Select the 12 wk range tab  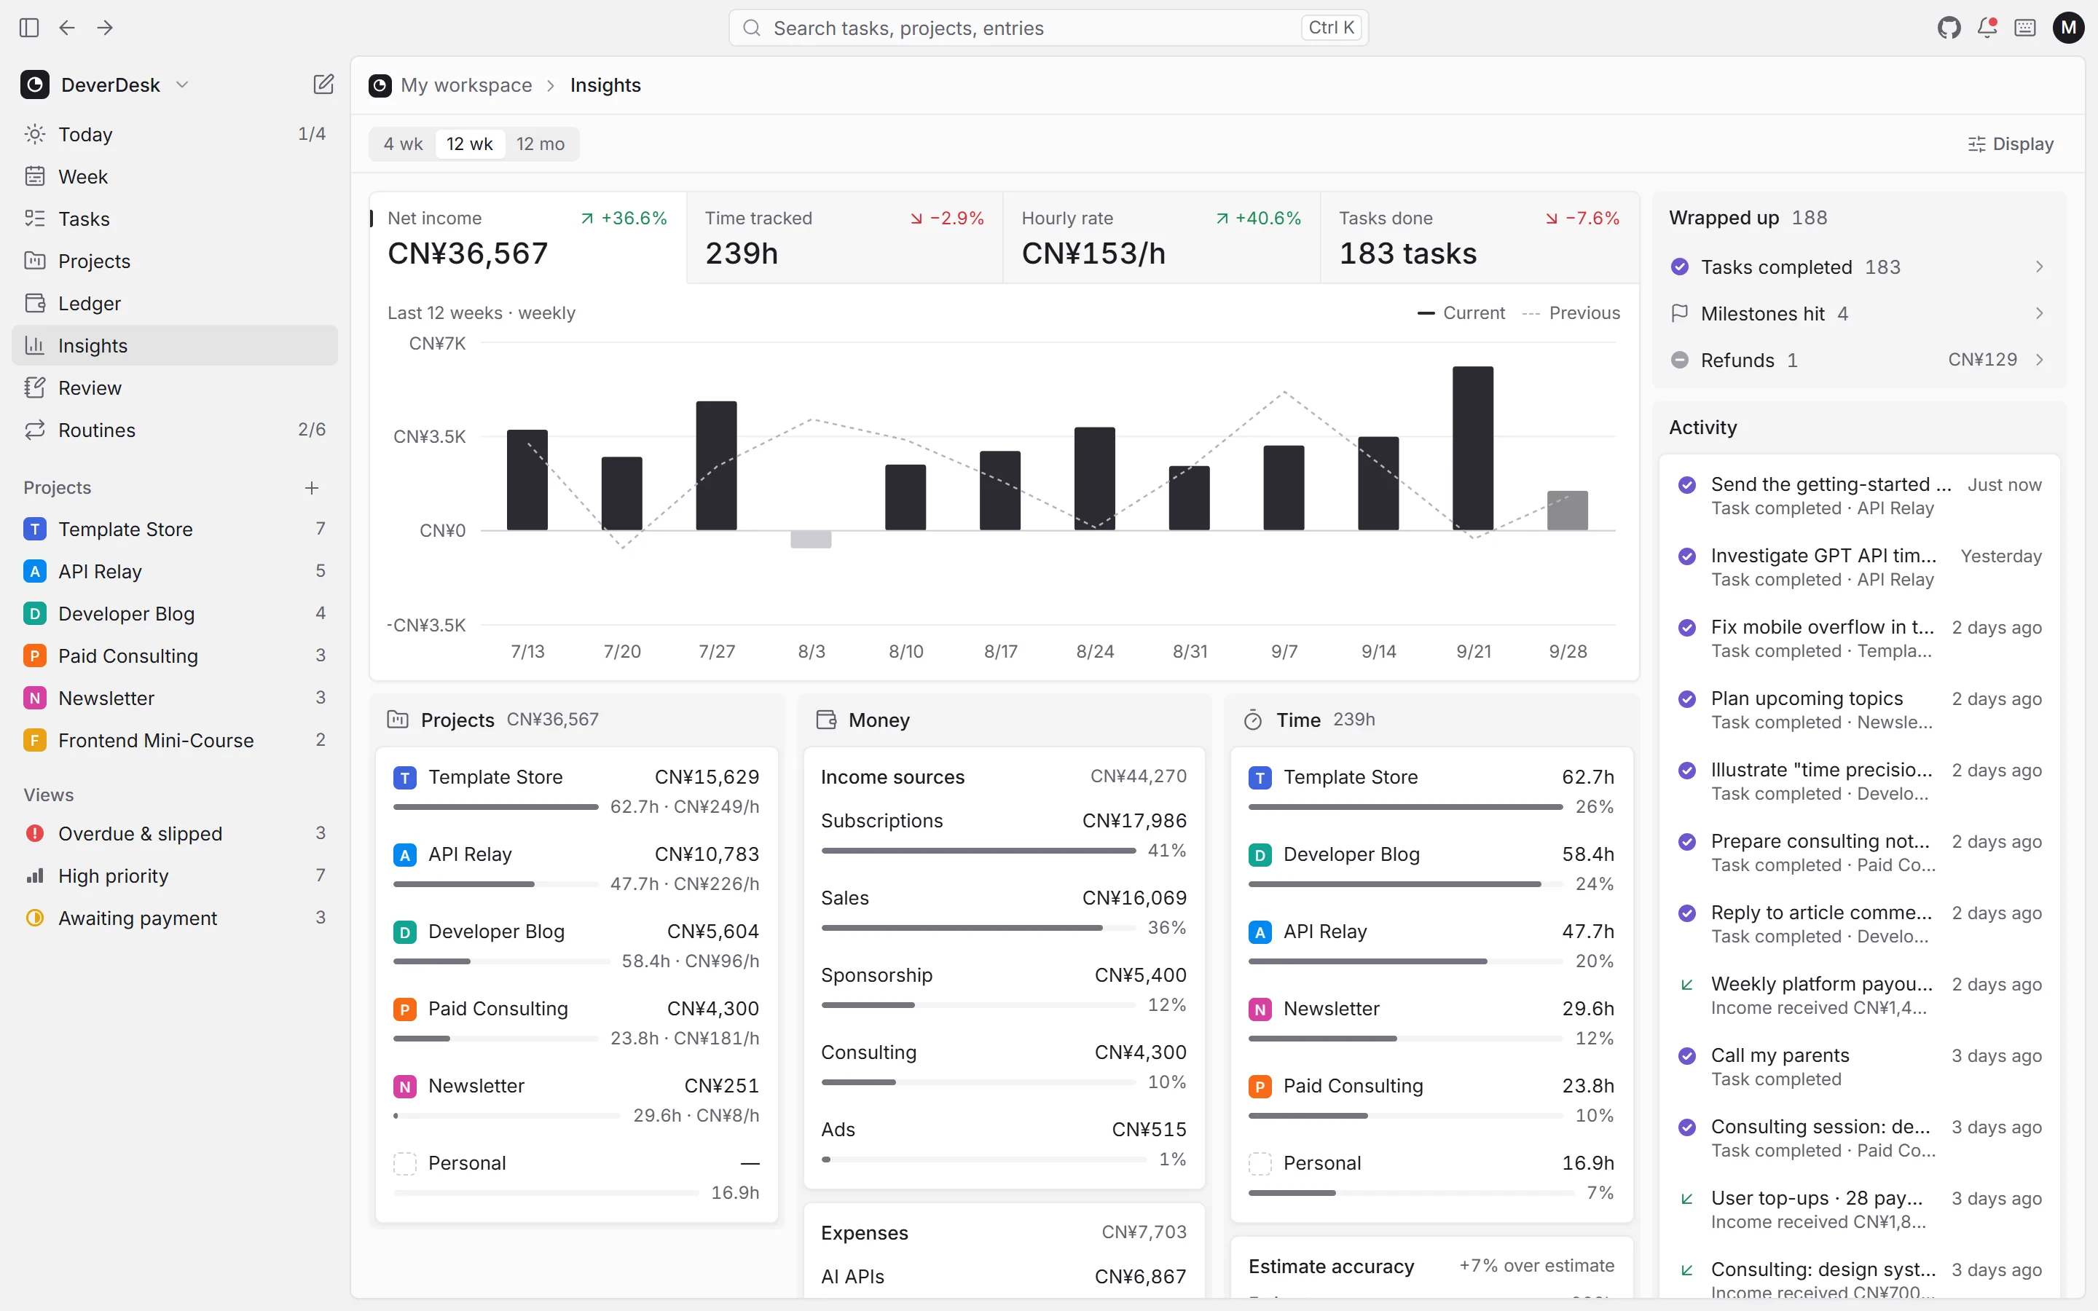tap(469, 144)
